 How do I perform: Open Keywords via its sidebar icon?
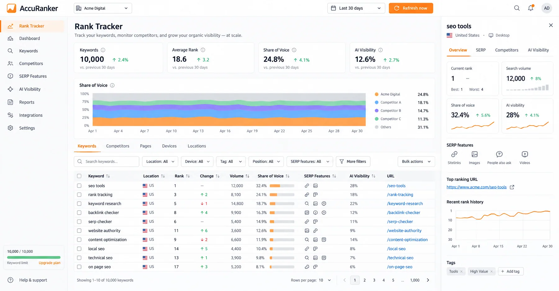10,51
